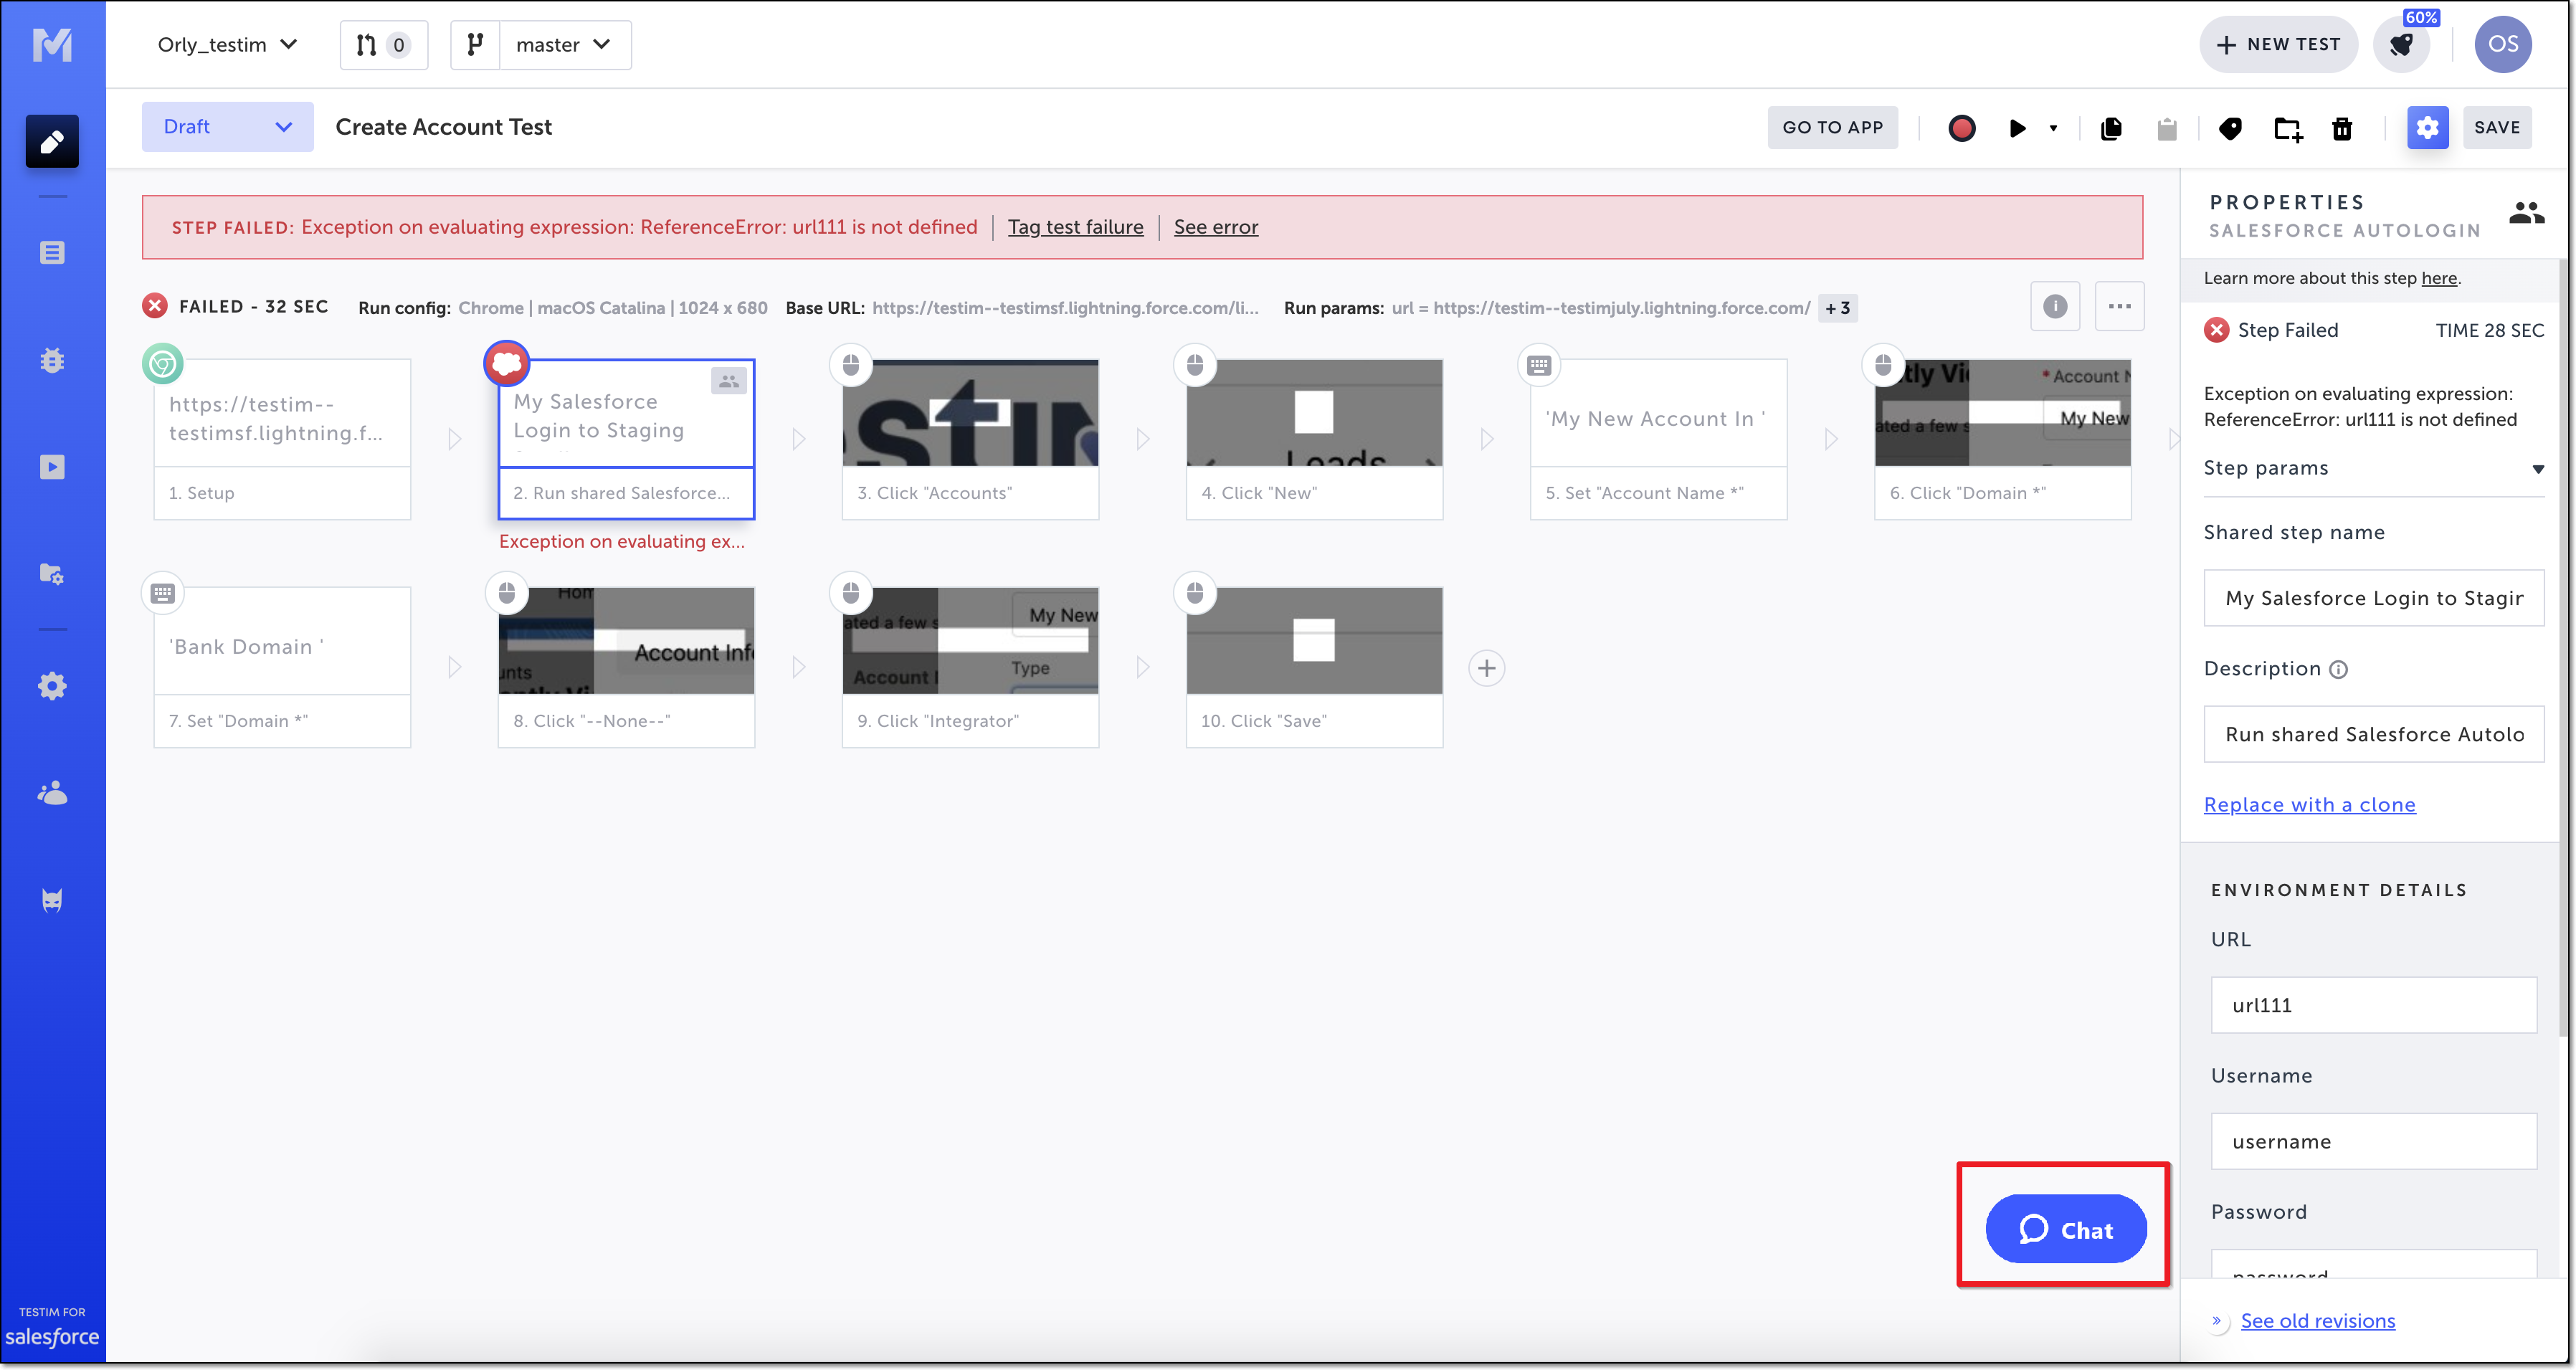Click the SAVE button
The width and height of the screenshot is (2576, 1370).
pyautogui.click(x=2497, y=127)
